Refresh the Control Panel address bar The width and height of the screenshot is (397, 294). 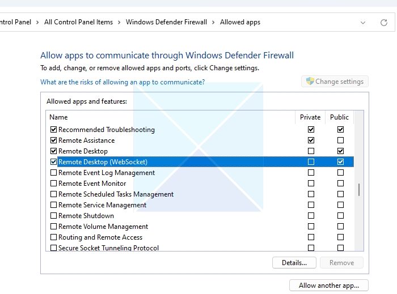click(x=384, y=23)
